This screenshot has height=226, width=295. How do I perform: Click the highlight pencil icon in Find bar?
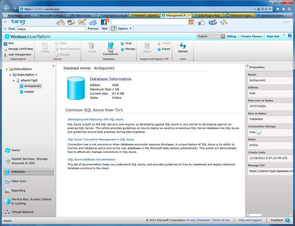click(x=114, y=29)
